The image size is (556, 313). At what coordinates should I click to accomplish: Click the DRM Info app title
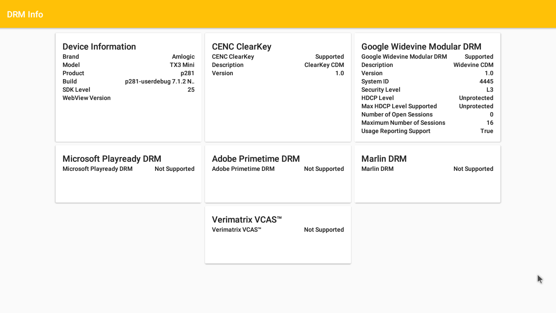pyautogui.click(x=25, y=14)
